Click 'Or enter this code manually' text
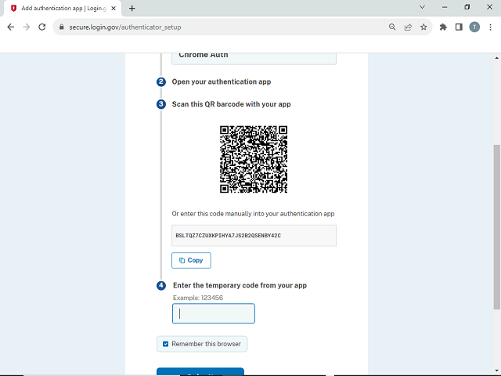Viewport: 501px width, 376px height. pyautogui.click(x=253, y=214)
